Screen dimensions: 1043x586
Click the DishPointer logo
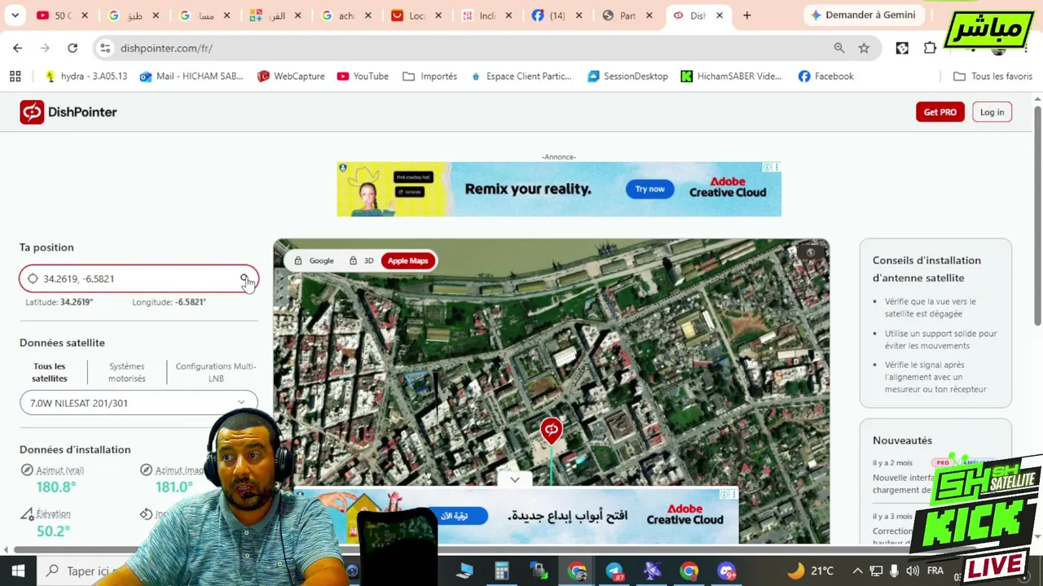68,112
